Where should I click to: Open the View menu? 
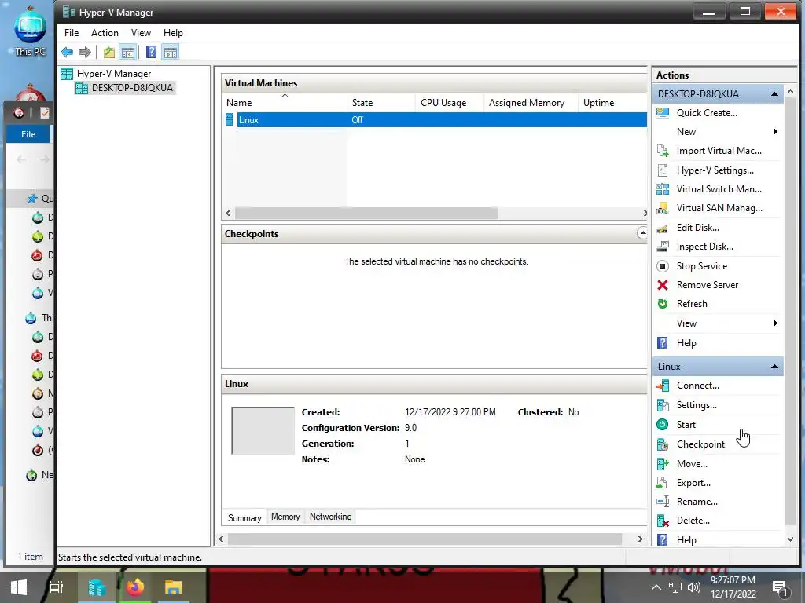pyautogui.click(x=141, y=33)
